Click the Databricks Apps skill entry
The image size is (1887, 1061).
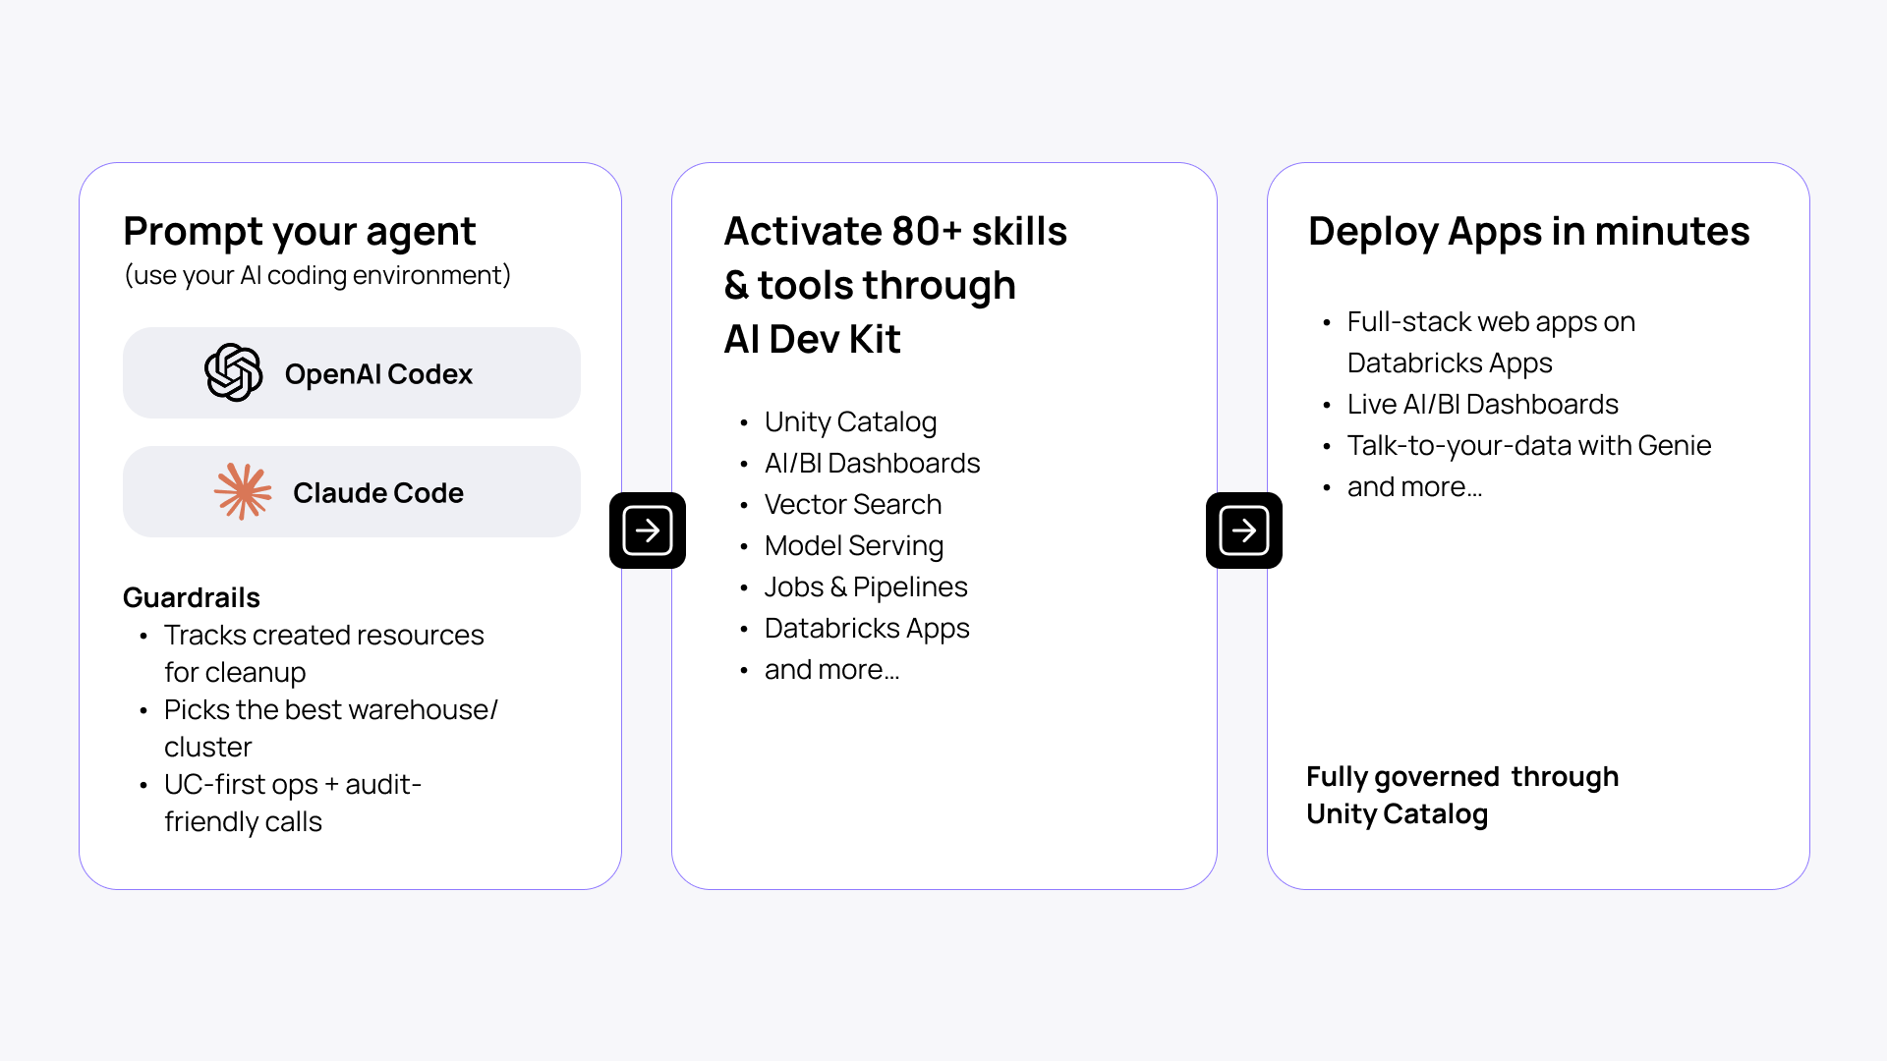coord(867,629)
